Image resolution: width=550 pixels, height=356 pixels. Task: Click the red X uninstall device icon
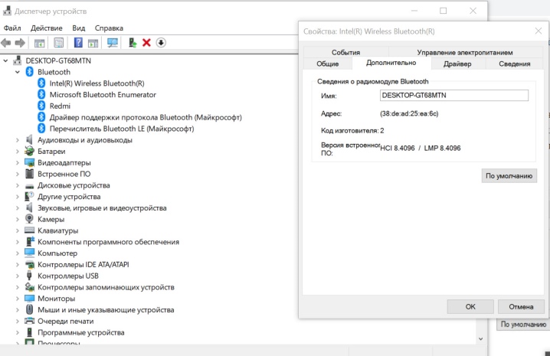146,43
